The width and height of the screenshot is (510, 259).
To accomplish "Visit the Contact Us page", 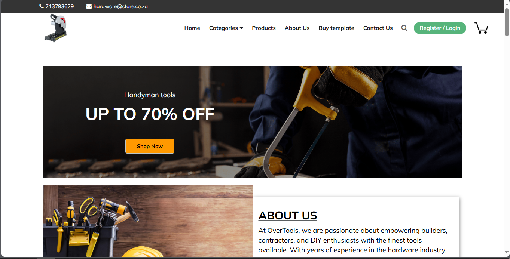I will [378, 28].
